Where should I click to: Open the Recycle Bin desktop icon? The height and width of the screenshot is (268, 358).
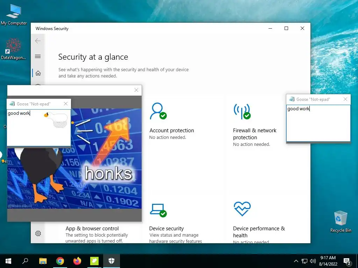341,222
